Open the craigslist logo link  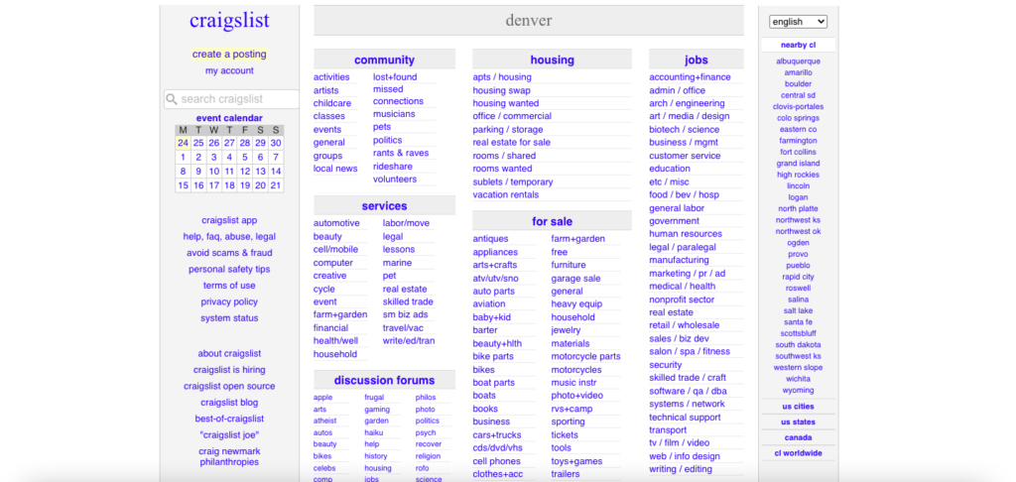(229, 20)
